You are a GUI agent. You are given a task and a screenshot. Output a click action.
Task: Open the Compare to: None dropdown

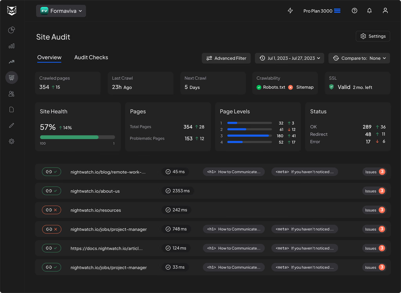[x=359, y=58]
